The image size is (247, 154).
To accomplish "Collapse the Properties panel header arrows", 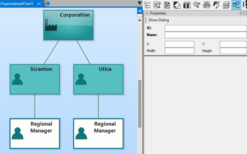I will click(x=147, y=13).
